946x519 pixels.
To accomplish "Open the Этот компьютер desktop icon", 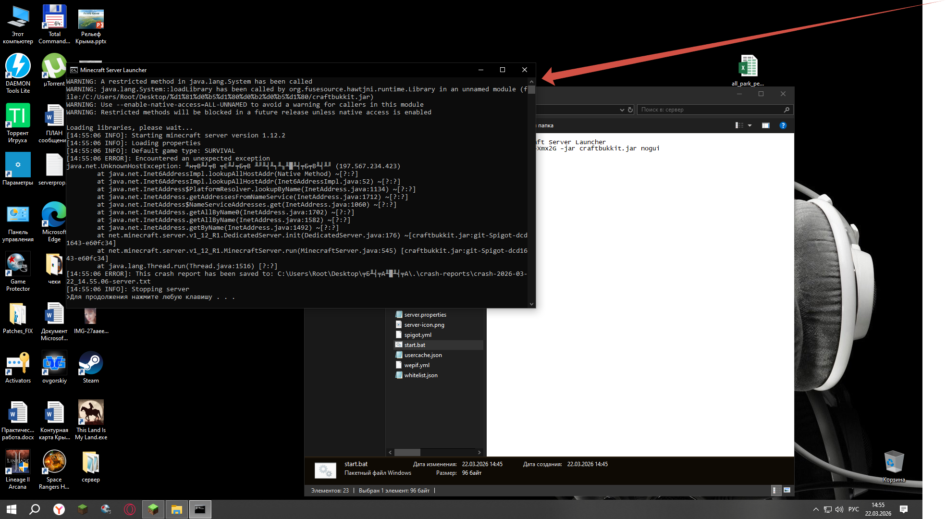I will [x=18, y=24].
